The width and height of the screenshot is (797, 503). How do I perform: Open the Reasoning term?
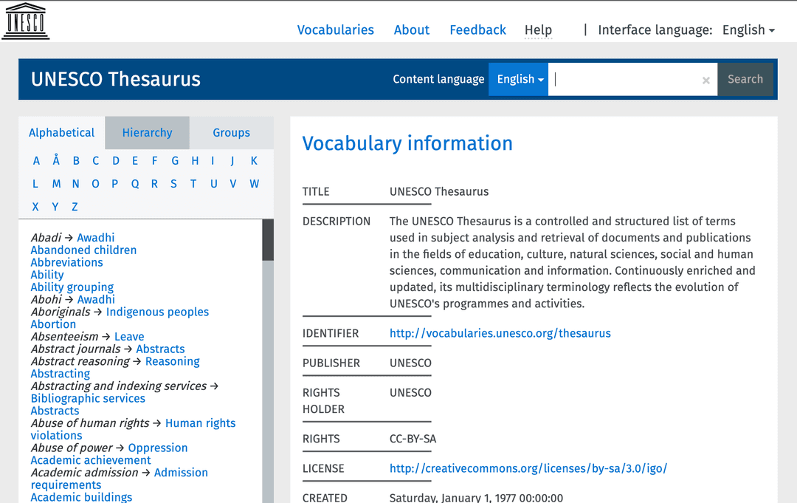tap(172, 362)
